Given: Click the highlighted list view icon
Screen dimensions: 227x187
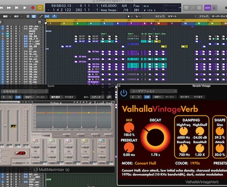Looking at the screenshot, I should [x=34, y=16].
